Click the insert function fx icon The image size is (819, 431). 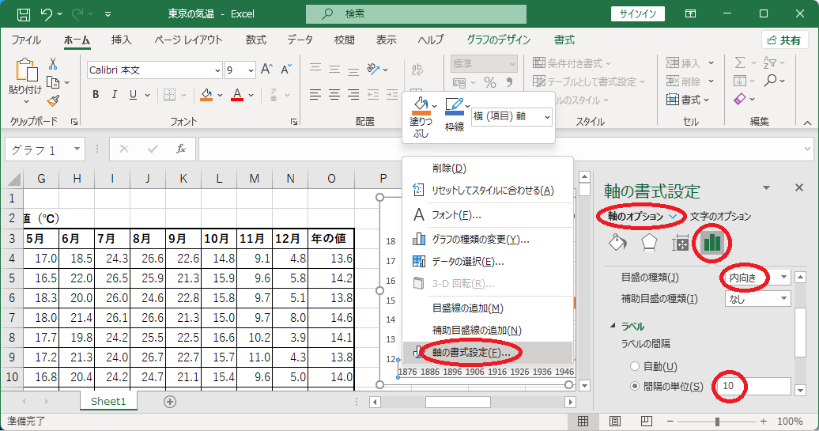click(x=181, y=149)
